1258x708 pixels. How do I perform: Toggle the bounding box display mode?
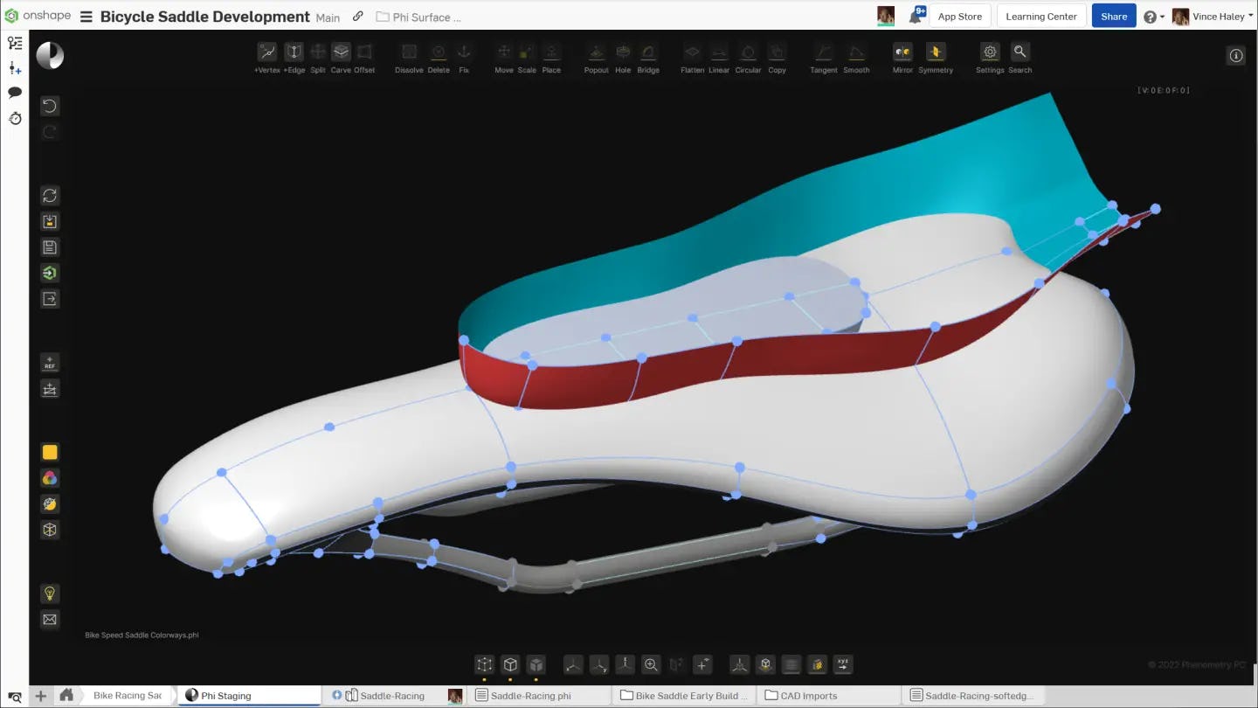(50, 529)
